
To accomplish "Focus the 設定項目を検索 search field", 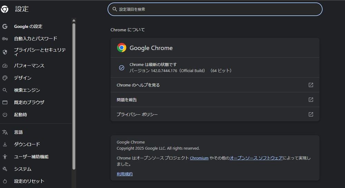I will click(x=215, y=9).
